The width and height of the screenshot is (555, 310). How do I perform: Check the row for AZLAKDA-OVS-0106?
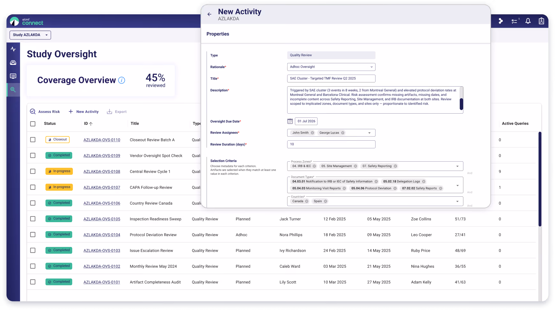33,203
